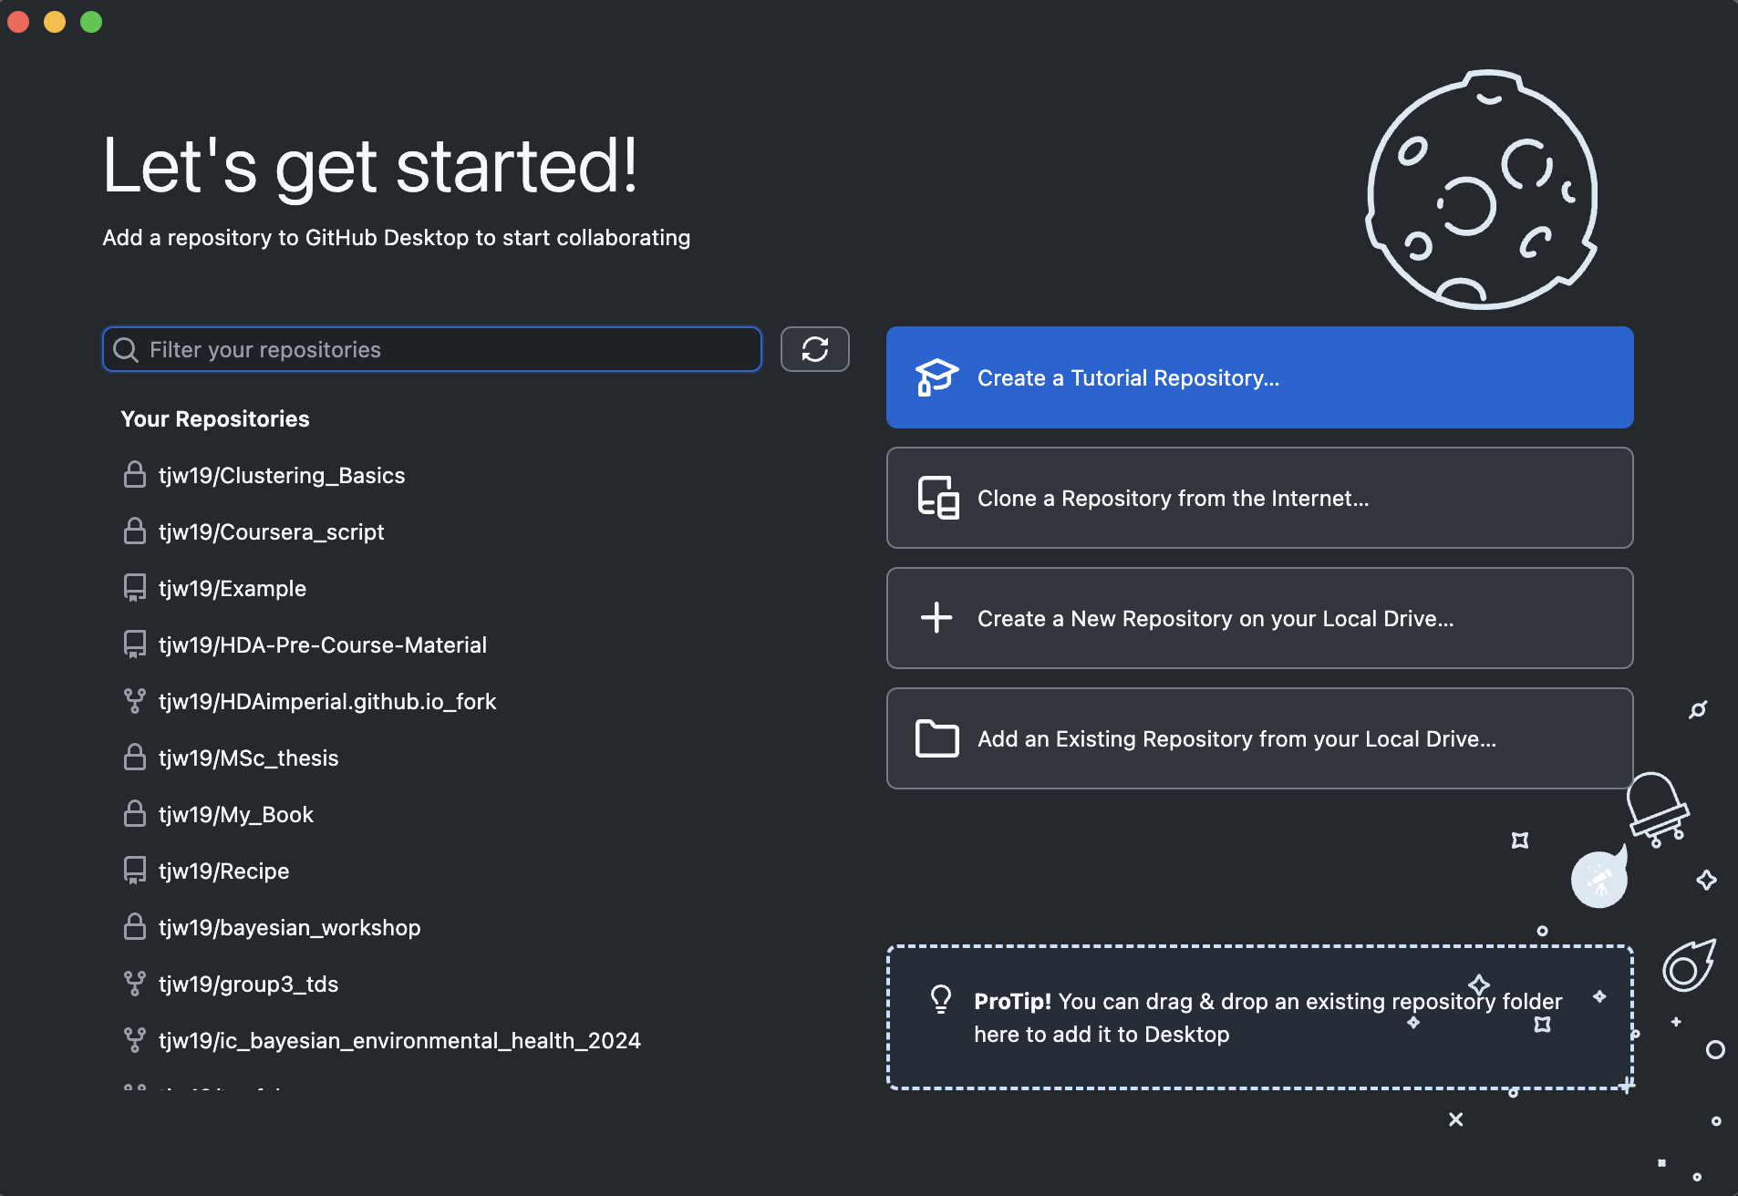Click the lock icon beside tjw19/Clustering_Basics

point(135,475)
